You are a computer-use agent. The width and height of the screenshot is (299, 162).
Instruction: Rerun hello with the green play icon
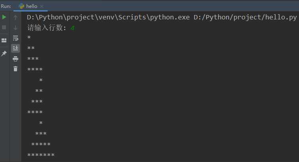point(4,17)
